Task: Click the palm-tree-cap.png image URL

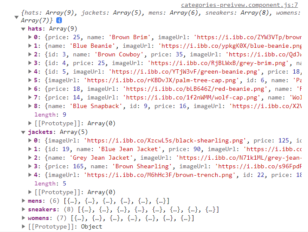Action: coord(161,80)
